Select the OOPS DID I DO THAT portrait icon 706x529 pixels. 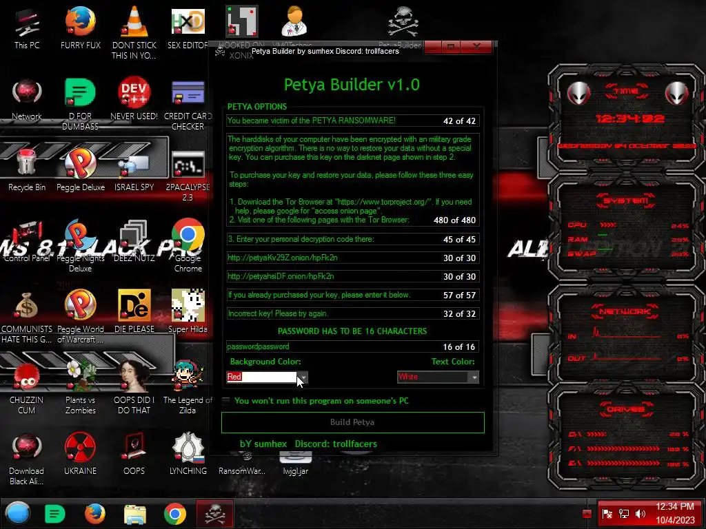click(x=134, y=388)
